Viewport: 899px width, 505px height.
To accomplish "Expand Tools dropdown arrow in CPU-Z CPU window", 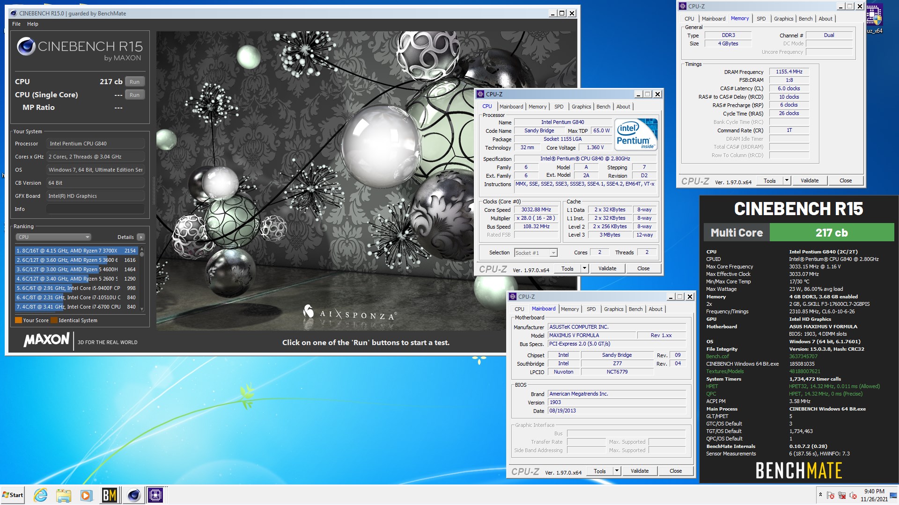I will coord(584,268).
